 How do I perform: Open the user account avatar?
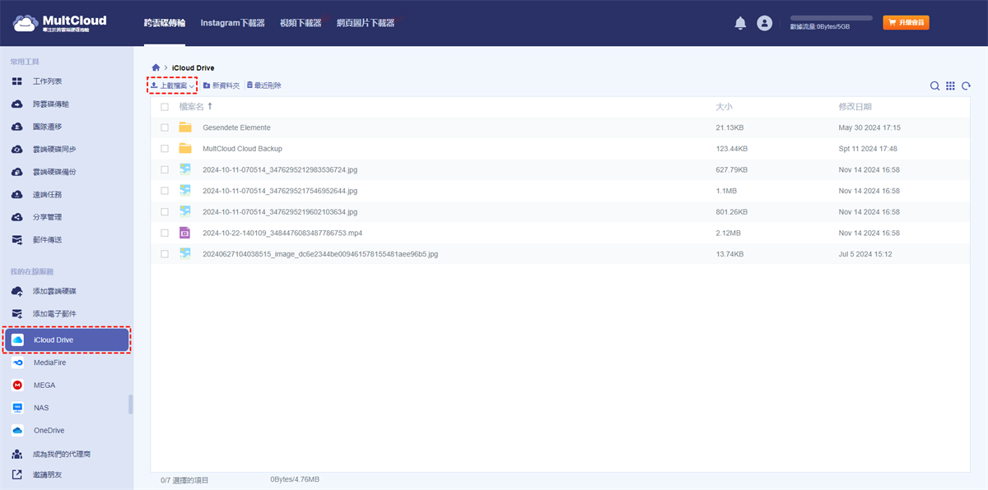tap(765, 23)
